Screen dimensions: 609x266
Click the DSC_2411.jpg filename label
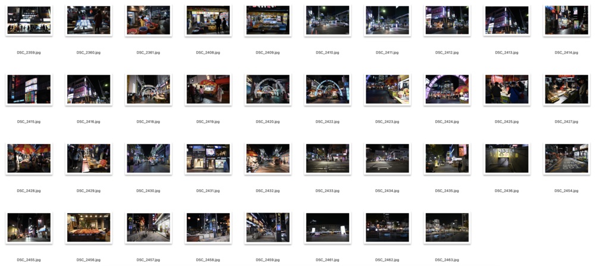tap(387, 52)
